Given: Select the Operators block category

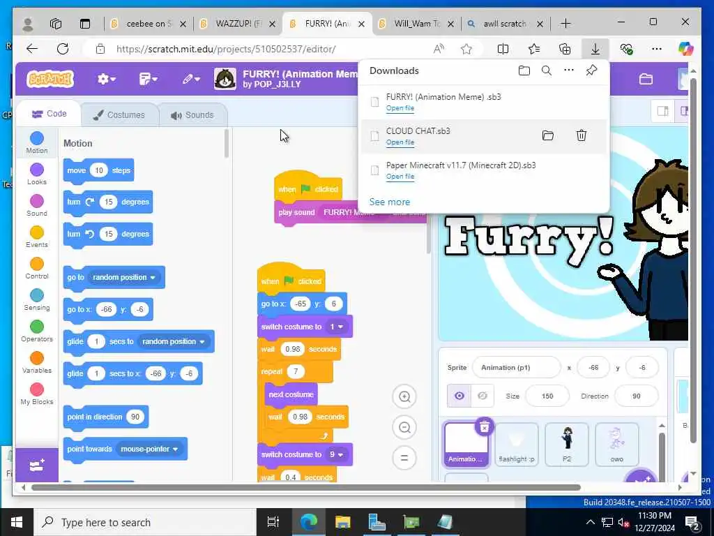Looking at the screenshot, I should 37,332.
